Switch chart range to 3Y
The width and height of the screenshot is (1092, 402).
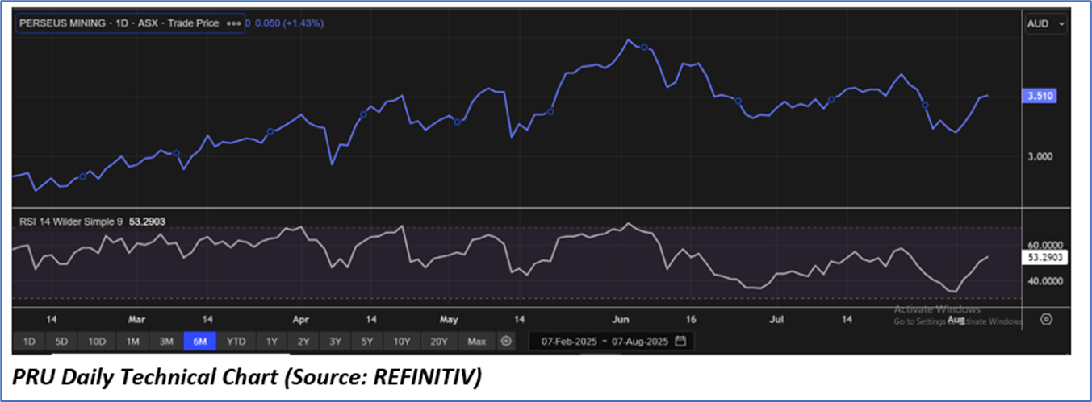[x=335, y=342]
